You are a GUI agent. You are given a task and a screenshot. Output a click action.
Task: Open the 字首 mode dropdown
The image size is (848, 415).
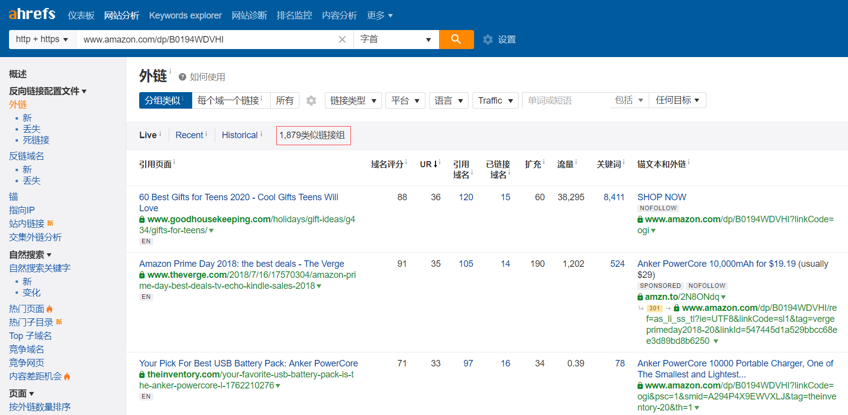pos(396,39)
